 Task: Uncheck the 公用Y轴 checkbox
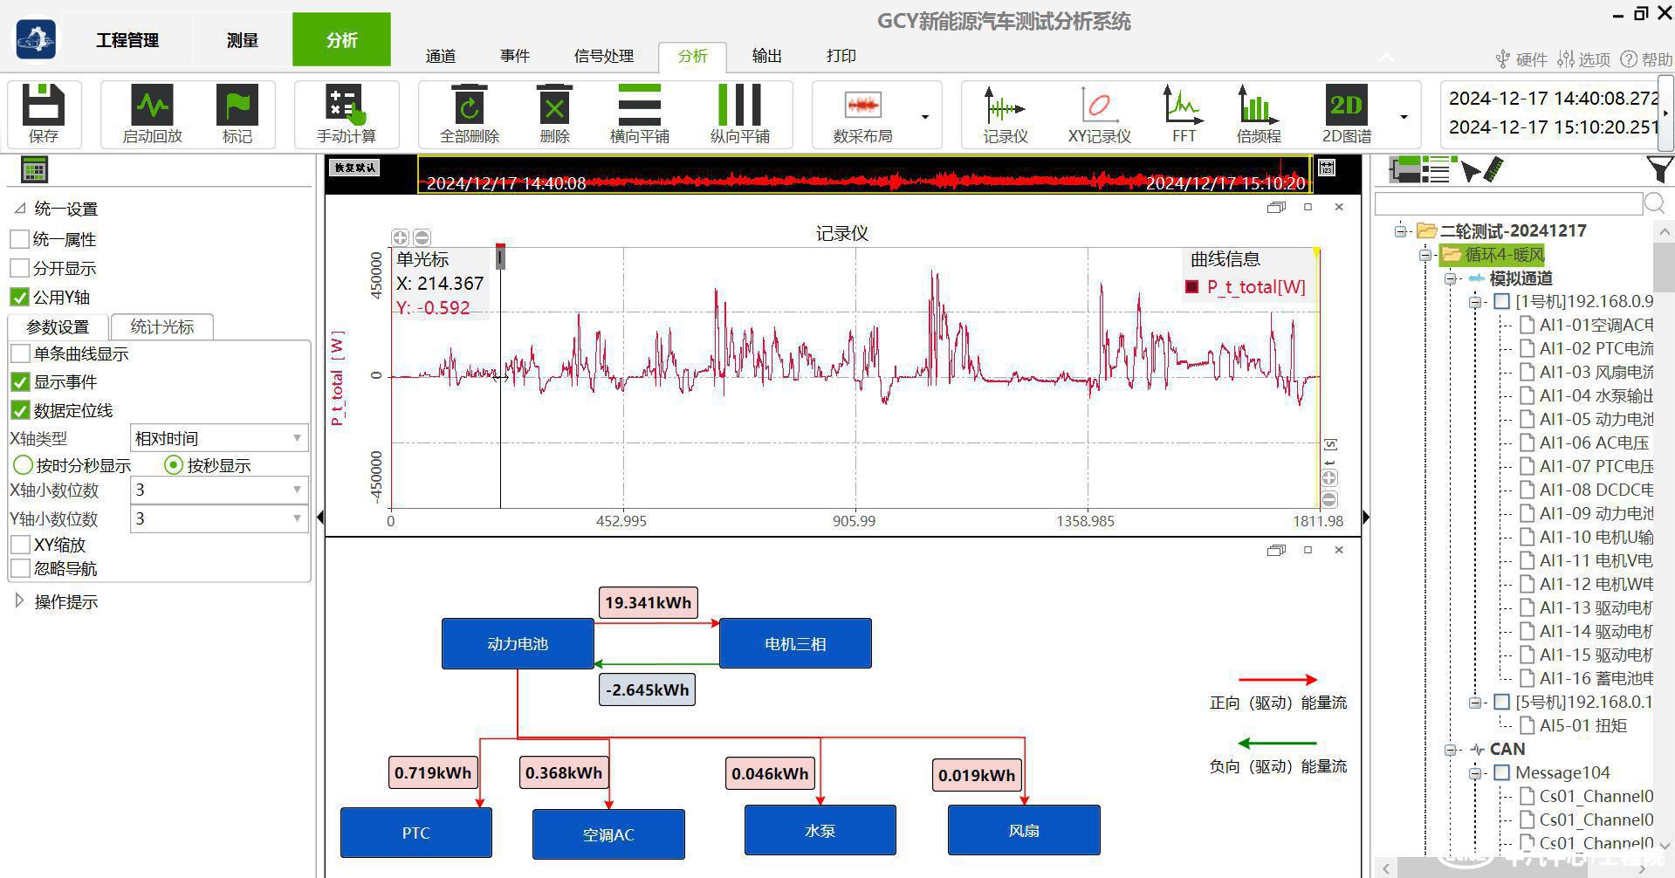[x=19, y=298]
